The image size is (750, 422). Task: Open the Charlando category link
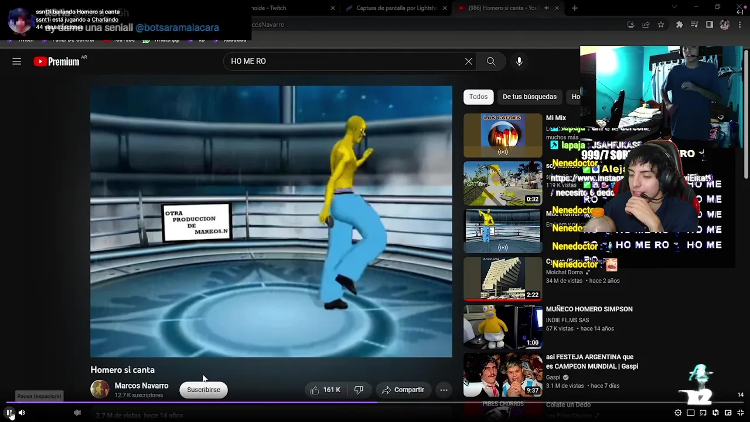coord(105,19)
